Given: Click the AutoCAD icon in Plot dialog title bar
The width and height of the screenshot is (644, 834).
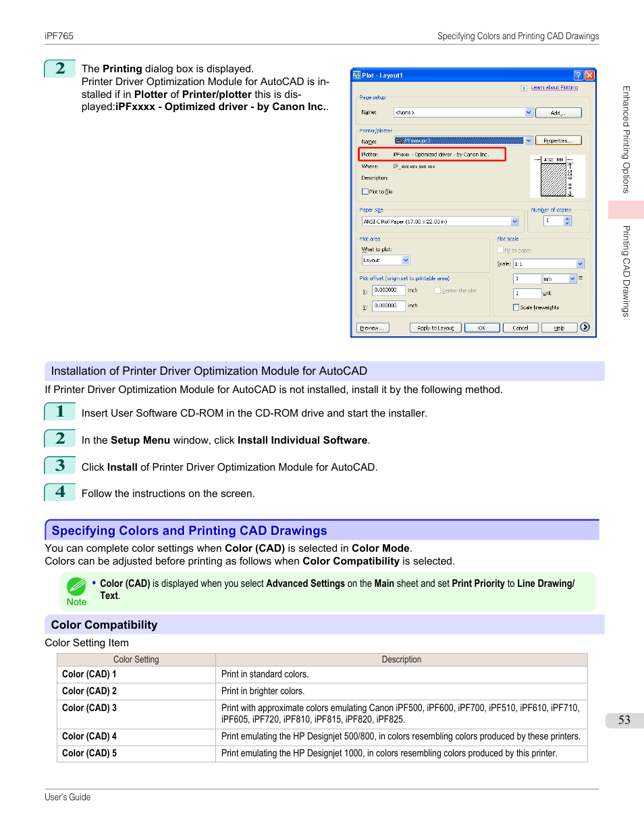Looking at the screenshot, I should coord(357,75).
